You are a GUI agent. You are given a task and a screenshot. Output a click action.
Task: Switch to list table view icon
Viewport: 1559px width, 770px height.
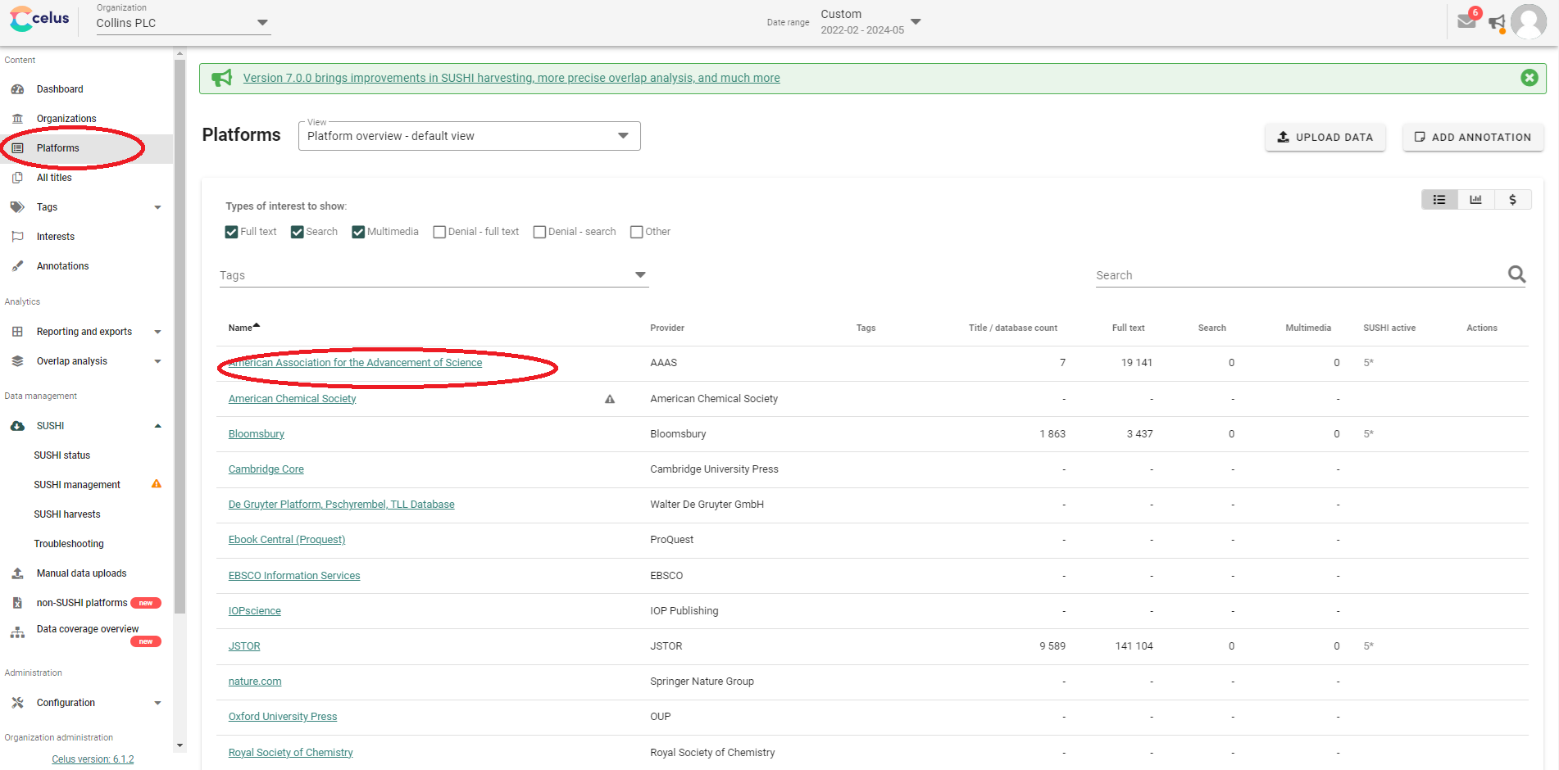[x=1439, y=199]
